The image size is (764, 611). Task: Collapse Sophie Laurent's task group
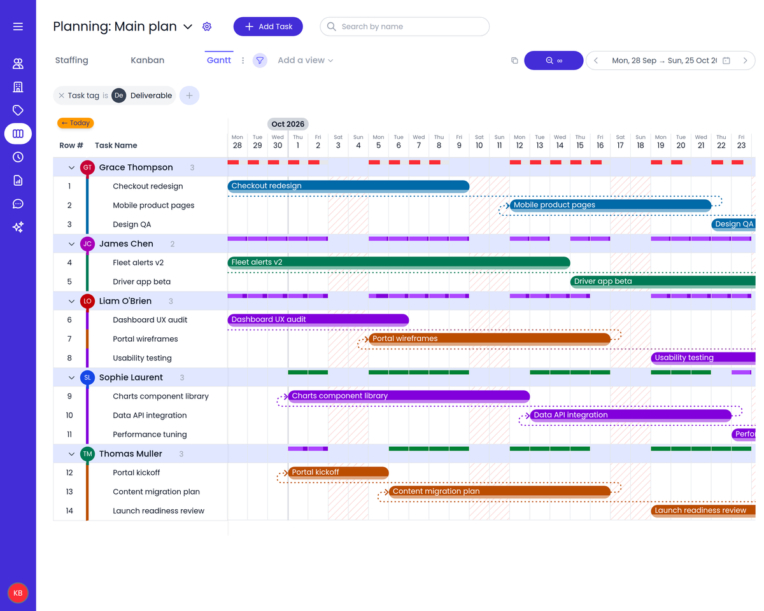tap(72, 377)
